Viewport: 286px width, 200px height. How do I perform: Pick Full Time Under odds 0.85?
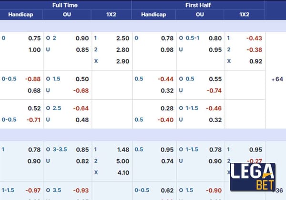(x=82, y=49)
